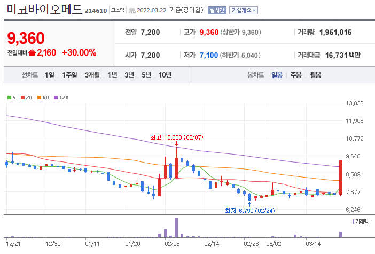
Task: Click the 7,377 price axis label
Action: pos(353,192)
